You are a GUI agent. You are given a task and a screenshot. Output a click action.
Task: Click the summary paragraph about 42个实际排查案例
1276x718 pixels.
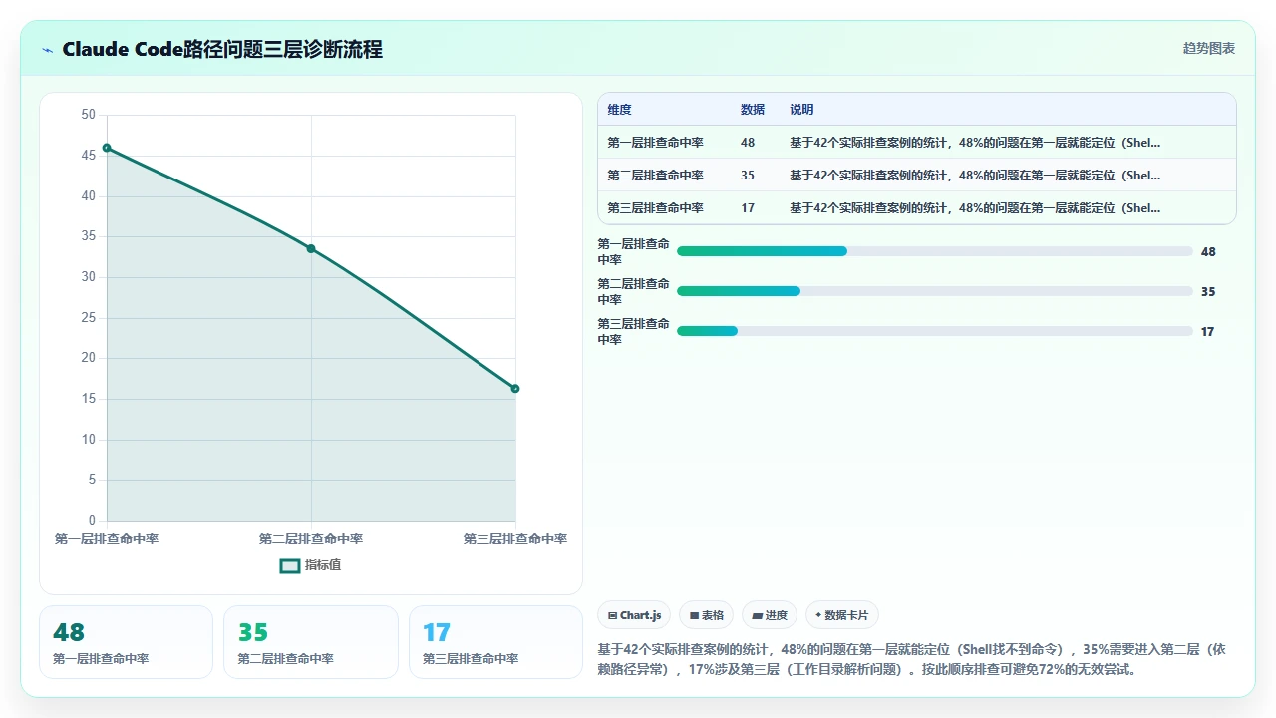point(911,659)
